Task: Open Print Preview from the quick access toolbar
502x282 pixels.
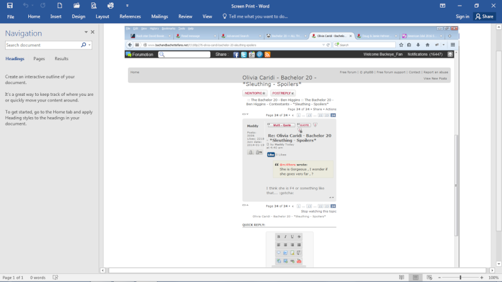Action: [x=93, y=6]
